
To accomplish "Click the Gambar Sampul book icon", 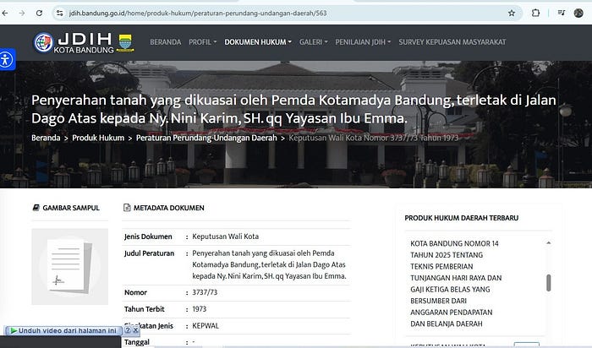I will [x=36, y=208].
